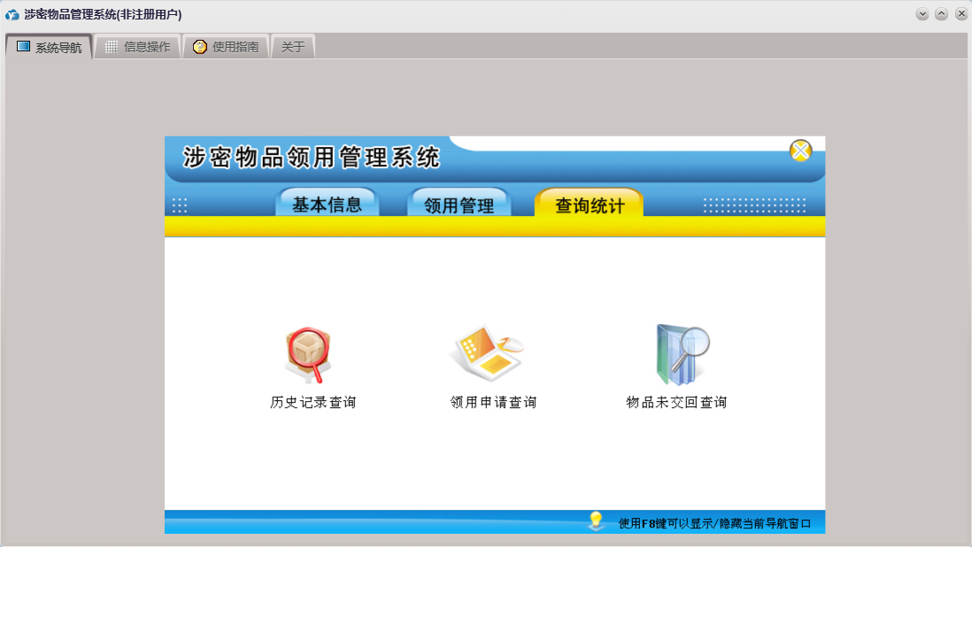Click the F8 navigation hint text
The height and width of the screenshot is (640, 972).
coord(714,523)
